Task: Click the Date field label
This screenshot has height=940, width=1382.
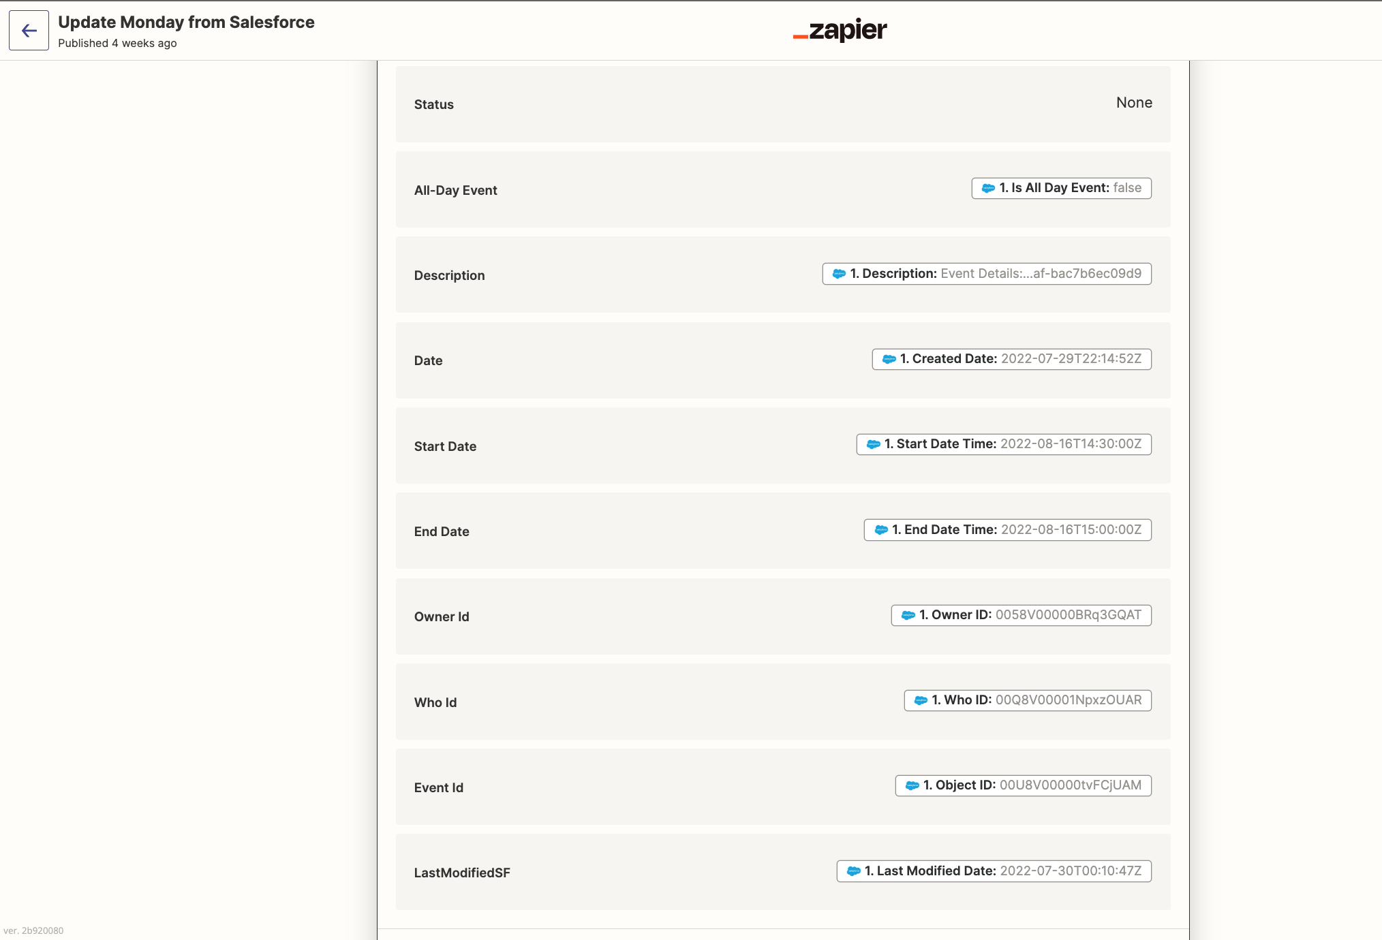Action: [x=428, y=361]
